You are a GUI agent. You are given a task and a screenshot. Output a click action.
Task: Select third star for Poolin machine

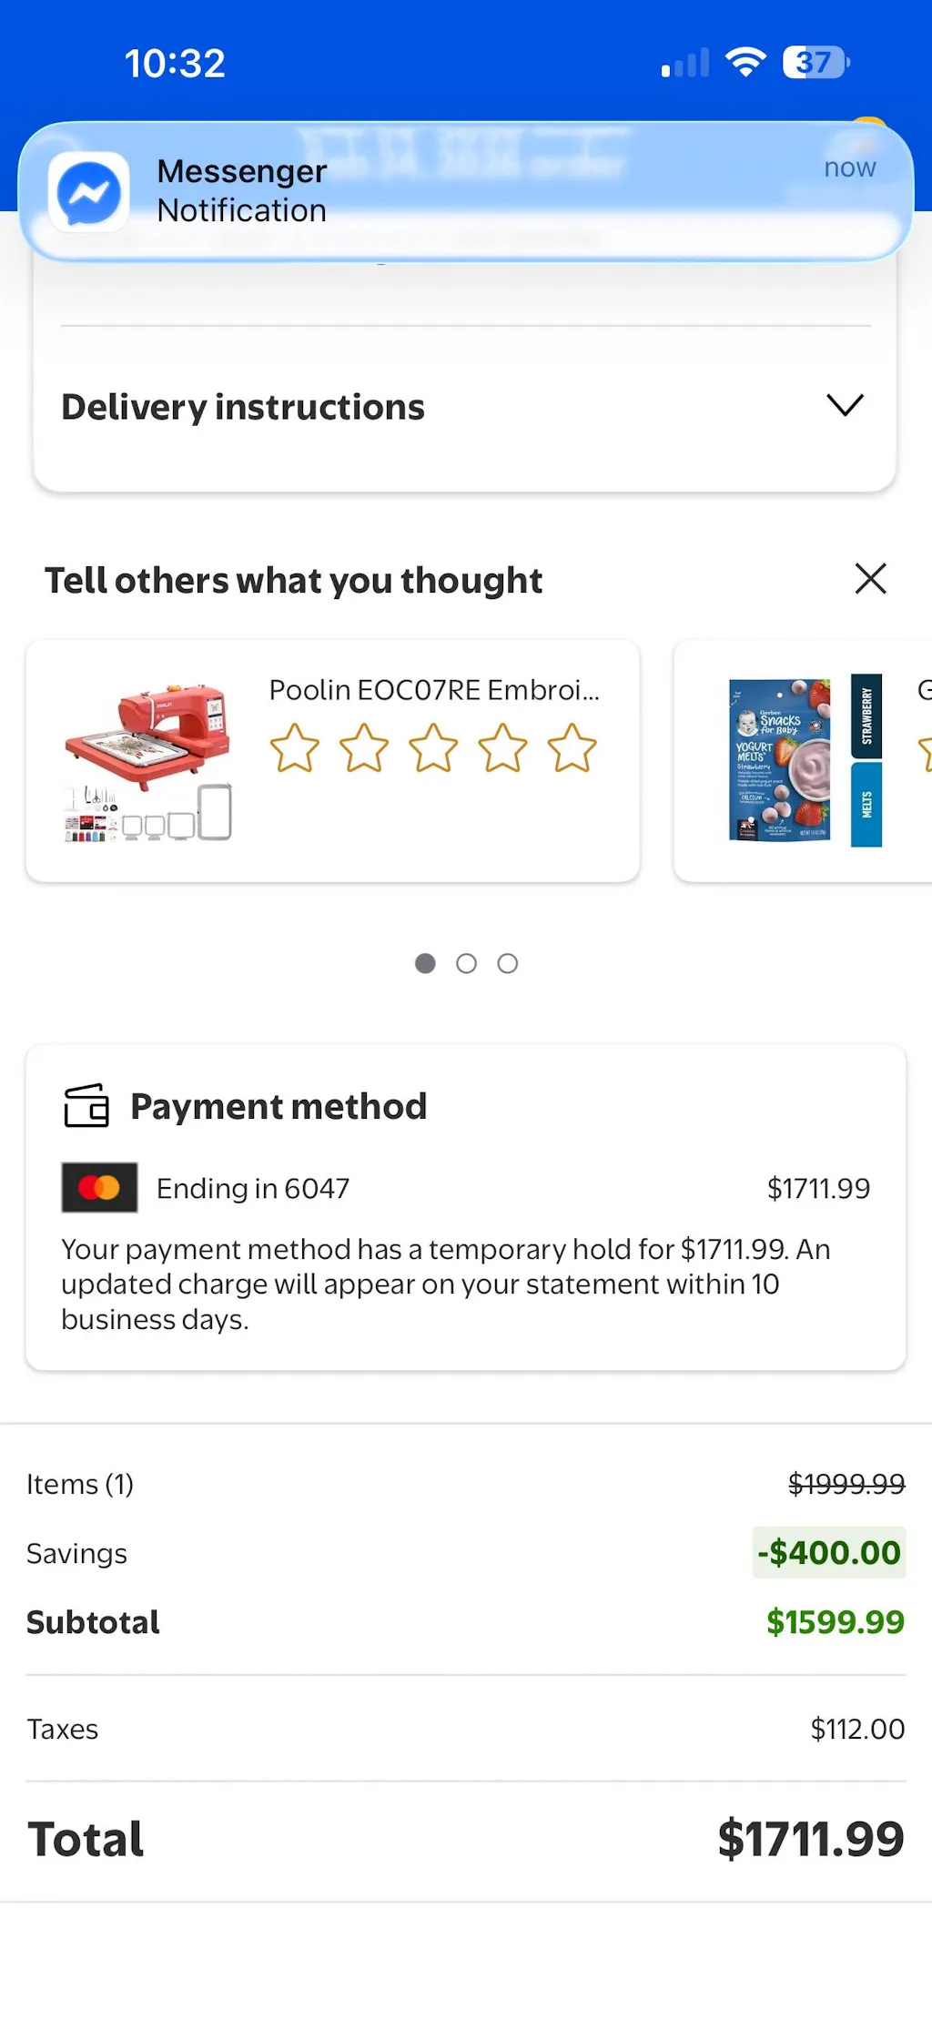click(x=433, y=748)
